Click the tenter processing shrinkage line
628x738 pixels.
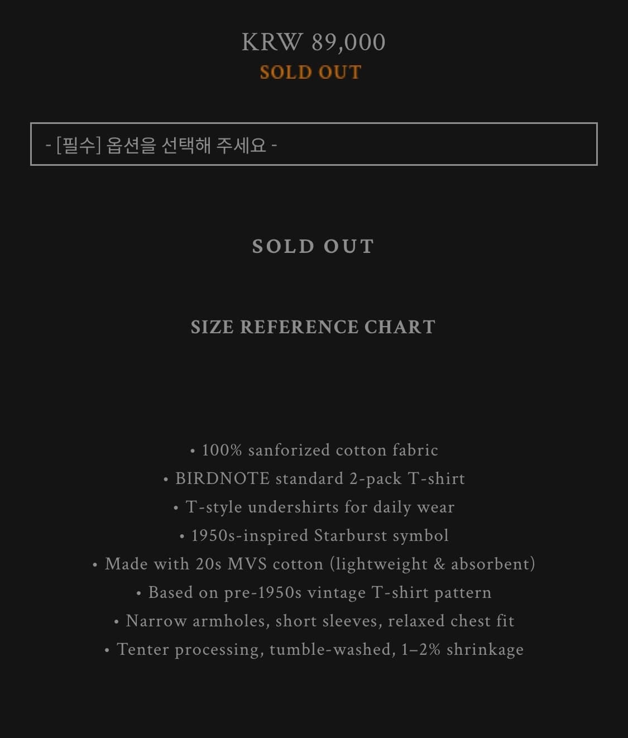tap(314, 649)
